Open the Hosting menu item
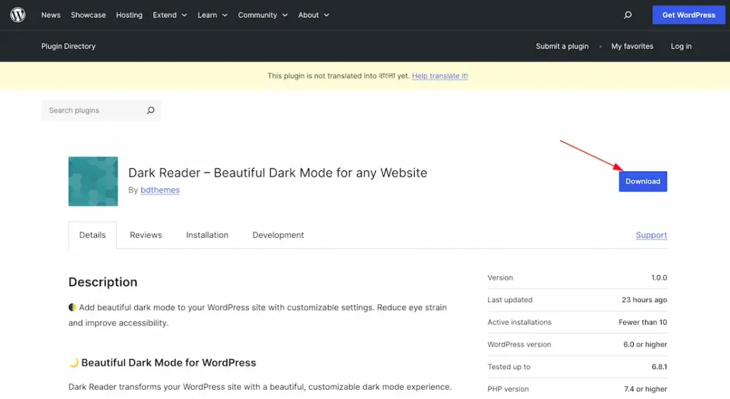Image resolution: width=730 pixels, height=399 pixels. pyautogui.click(x=129, y=15)
